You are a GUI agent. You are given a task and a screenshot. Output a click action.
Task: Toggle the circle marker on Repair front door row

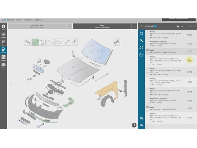point(148,107)
